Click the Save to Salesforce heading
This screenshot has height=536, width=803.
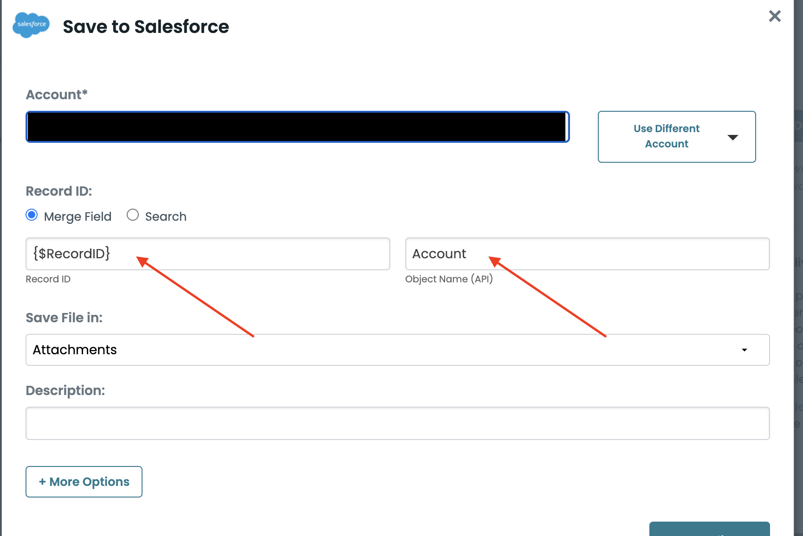click(x=146, y=27)
